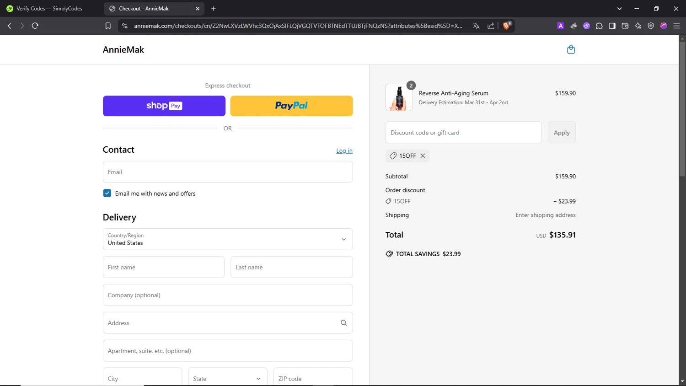Click the ZIP code field
The height and width of the screenshot is (386, 686).
(313, 378)
